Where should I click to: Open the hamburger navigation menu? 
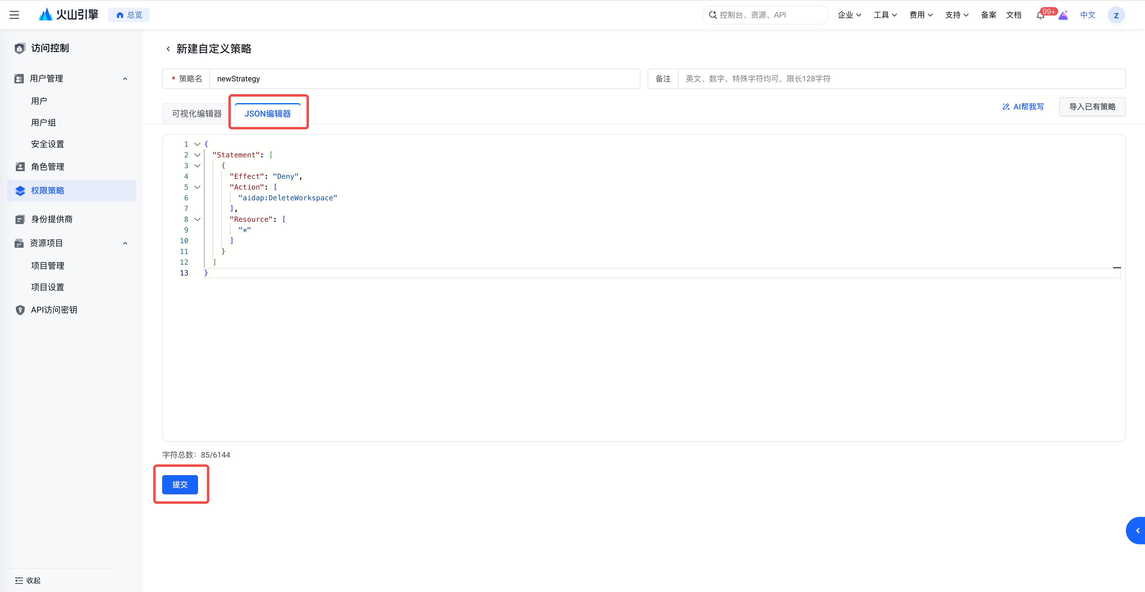click(14, 15)
